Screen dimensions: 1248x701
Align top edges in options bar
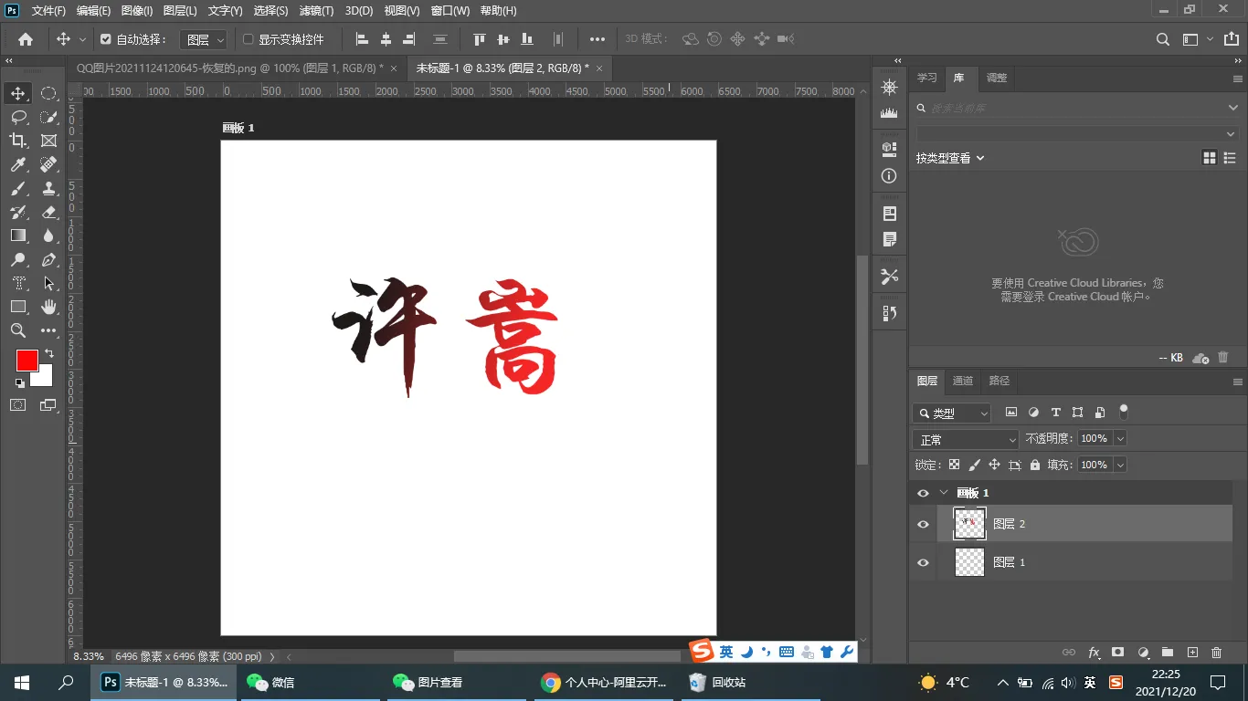coord(480,39)
